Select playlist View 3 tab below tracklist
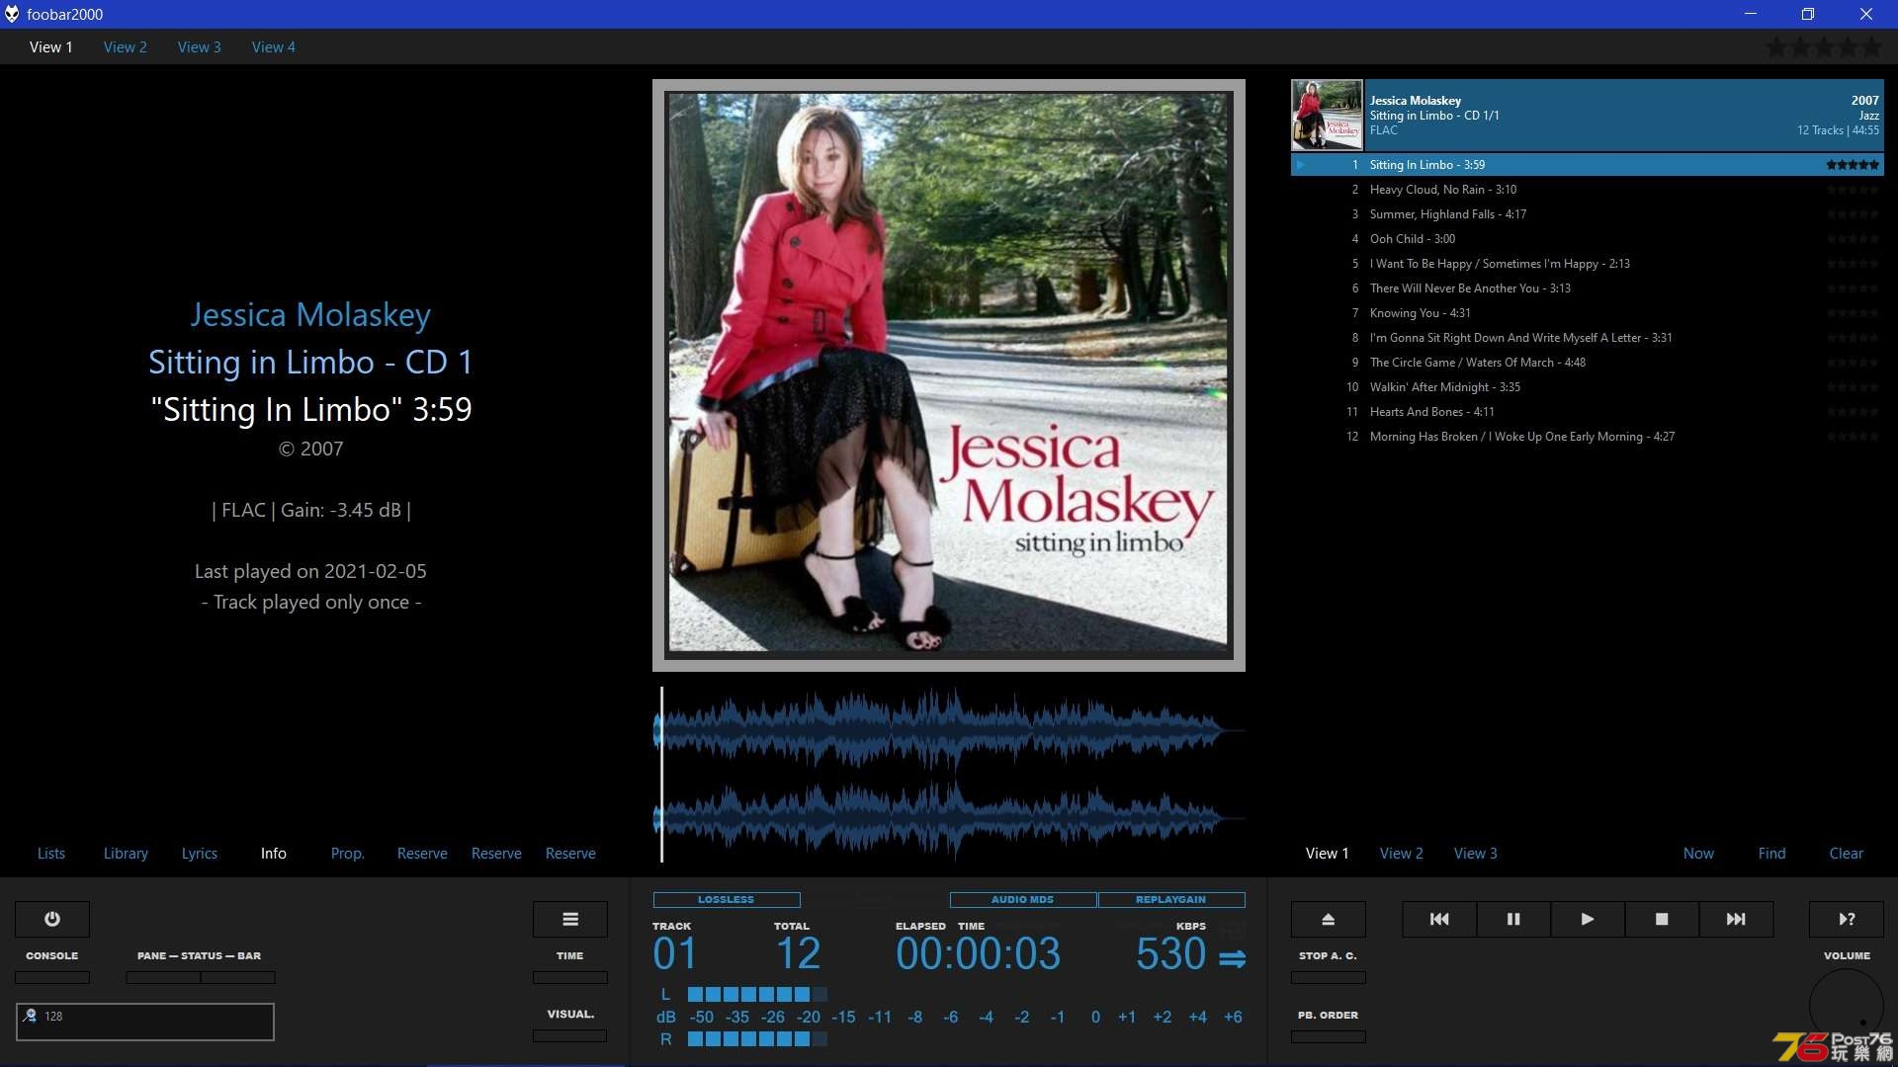Viewport: 1898px width, 1067px height. [1476, 853]
